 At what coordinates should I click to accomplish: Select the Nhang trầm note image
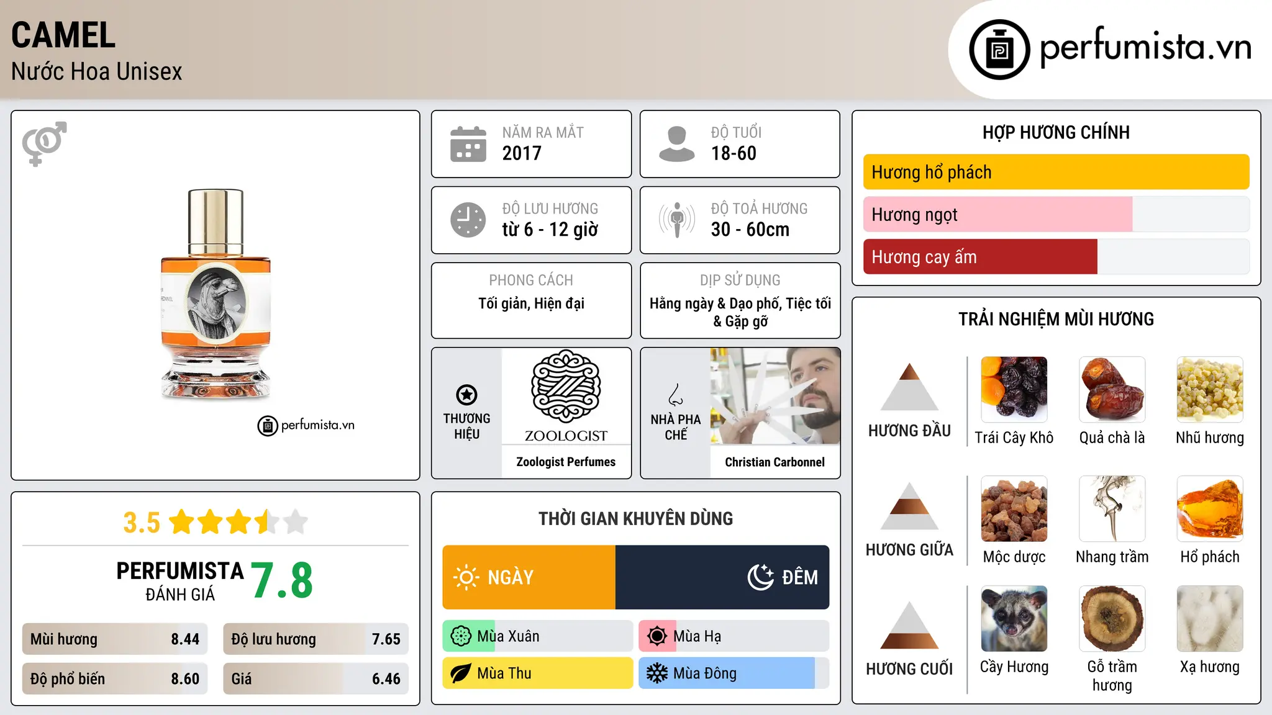click(x=1112, y=508)
